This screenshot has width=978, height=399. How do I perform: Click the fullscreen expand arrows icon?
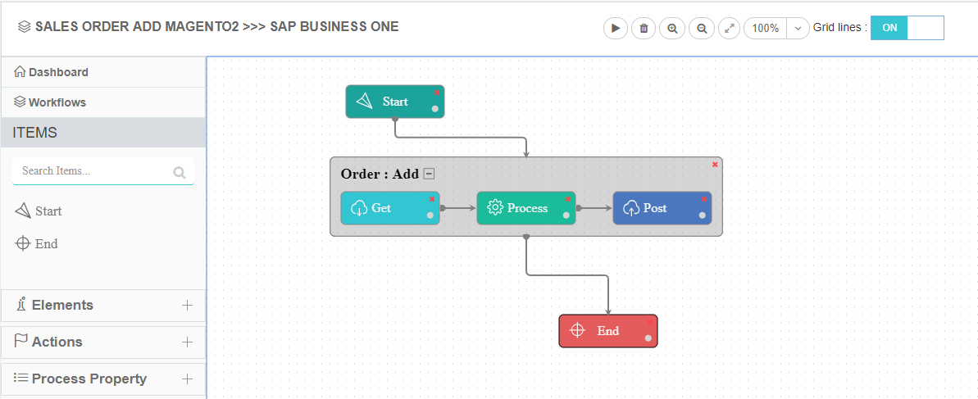click(x=729, y=28)
